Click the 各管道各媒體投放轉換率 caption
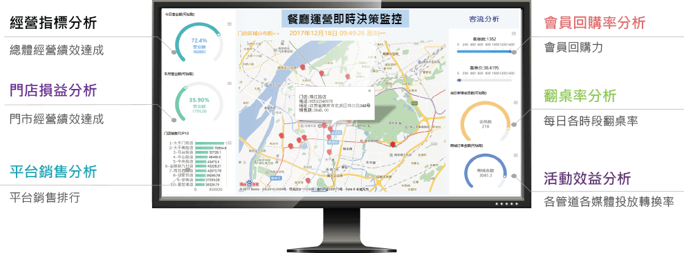This screenshot has width=684, height=253. coord(609,202)
